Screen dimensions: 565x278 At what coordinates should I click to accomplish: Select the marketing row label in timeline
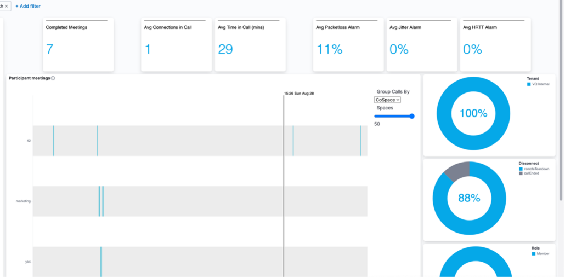coord(23,201)
